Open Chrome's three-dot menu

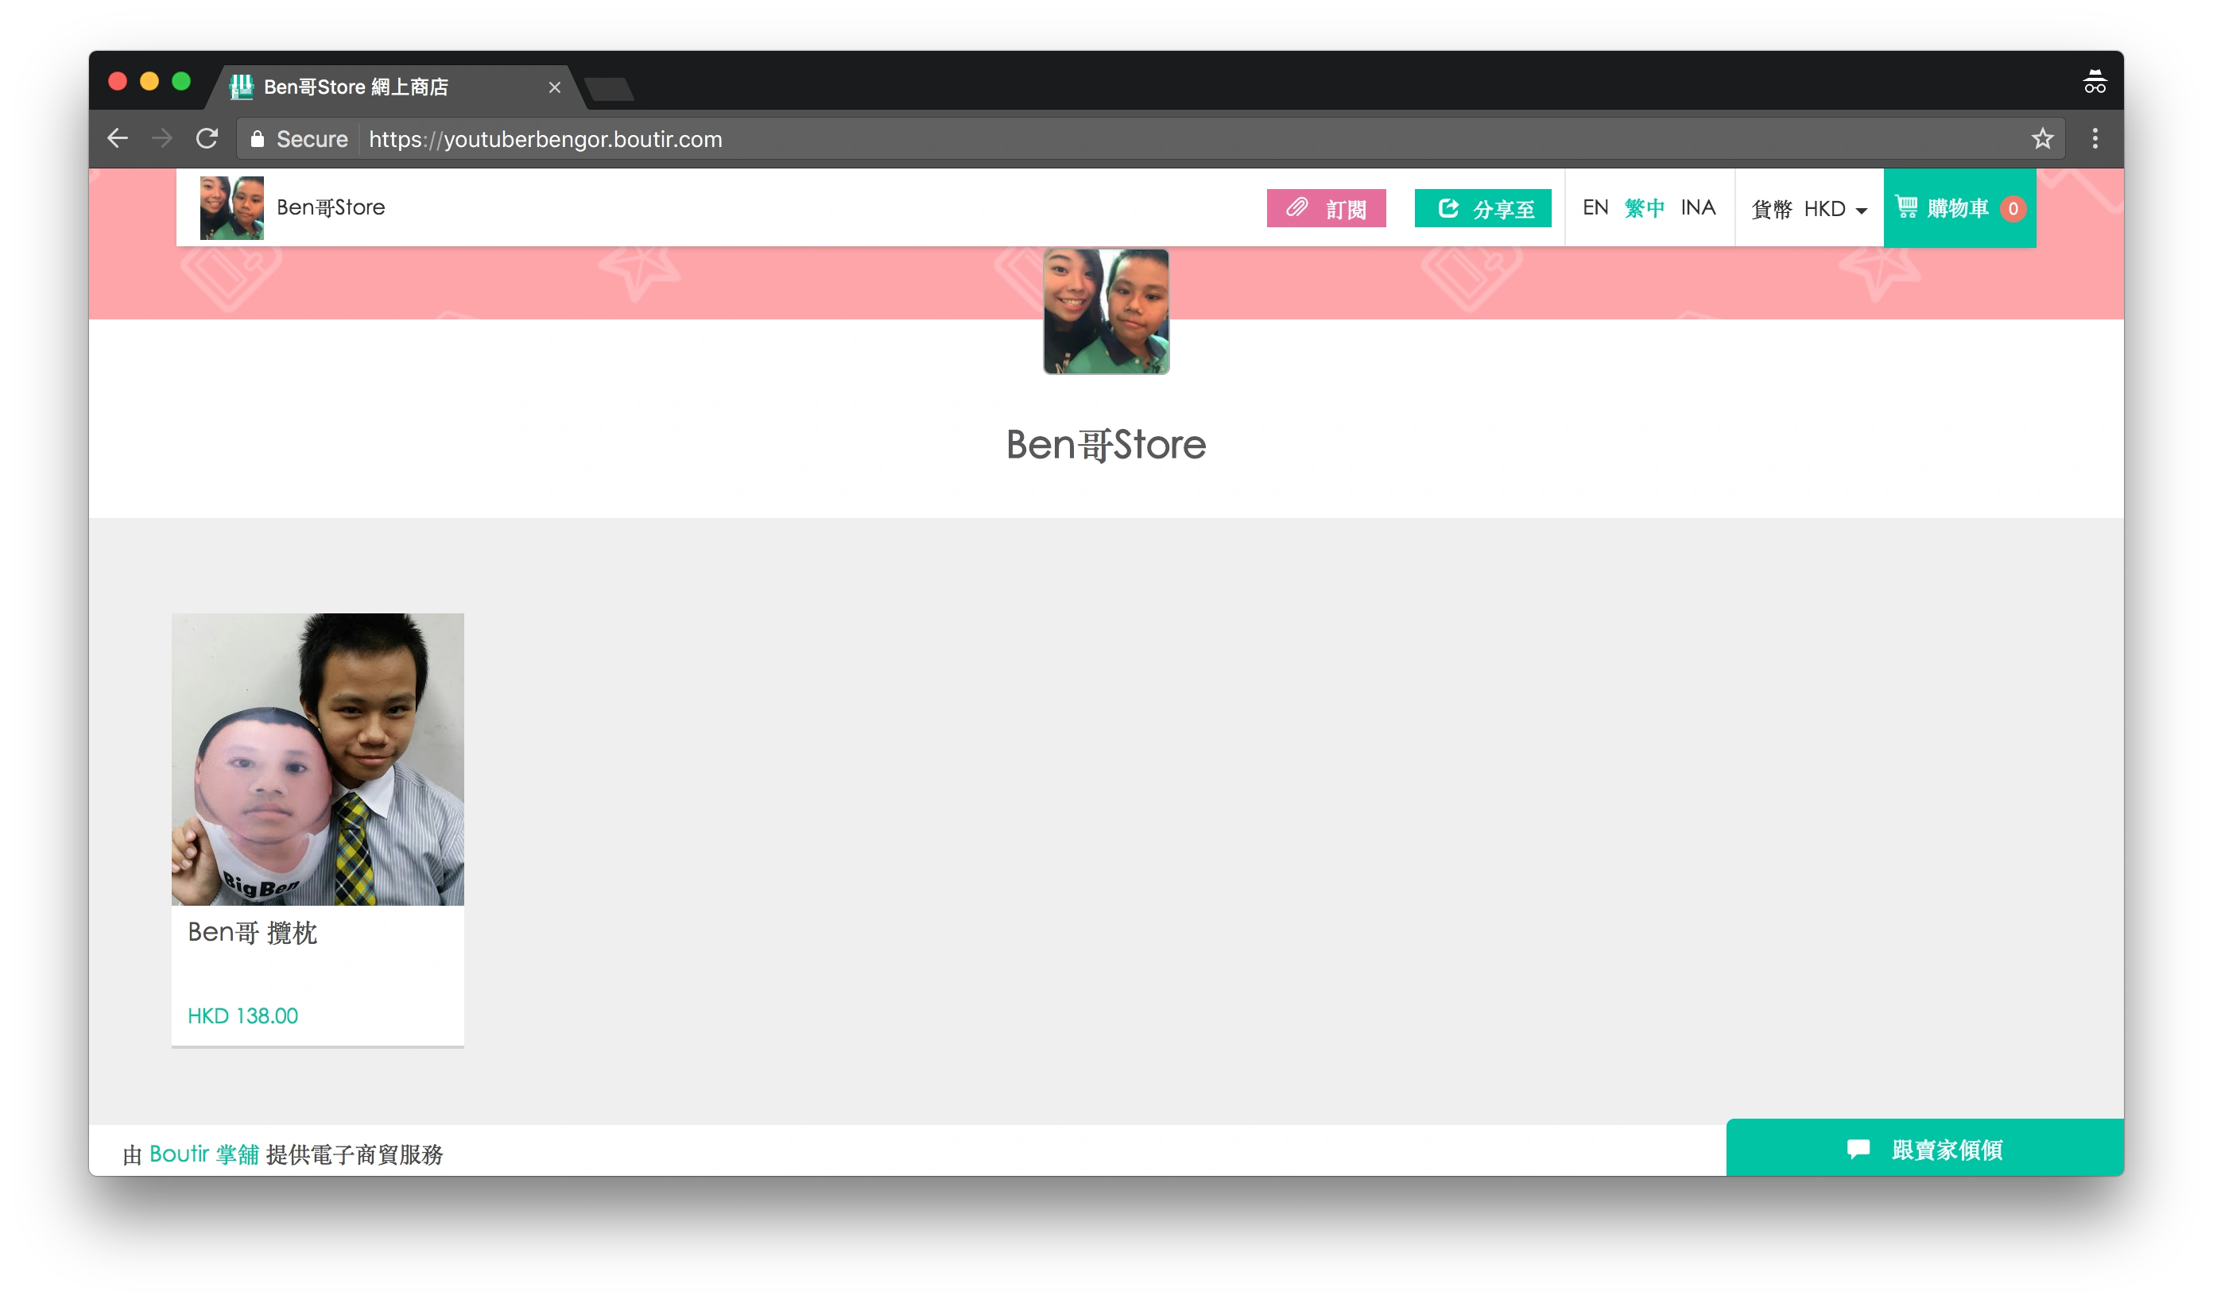[2095, 139]
